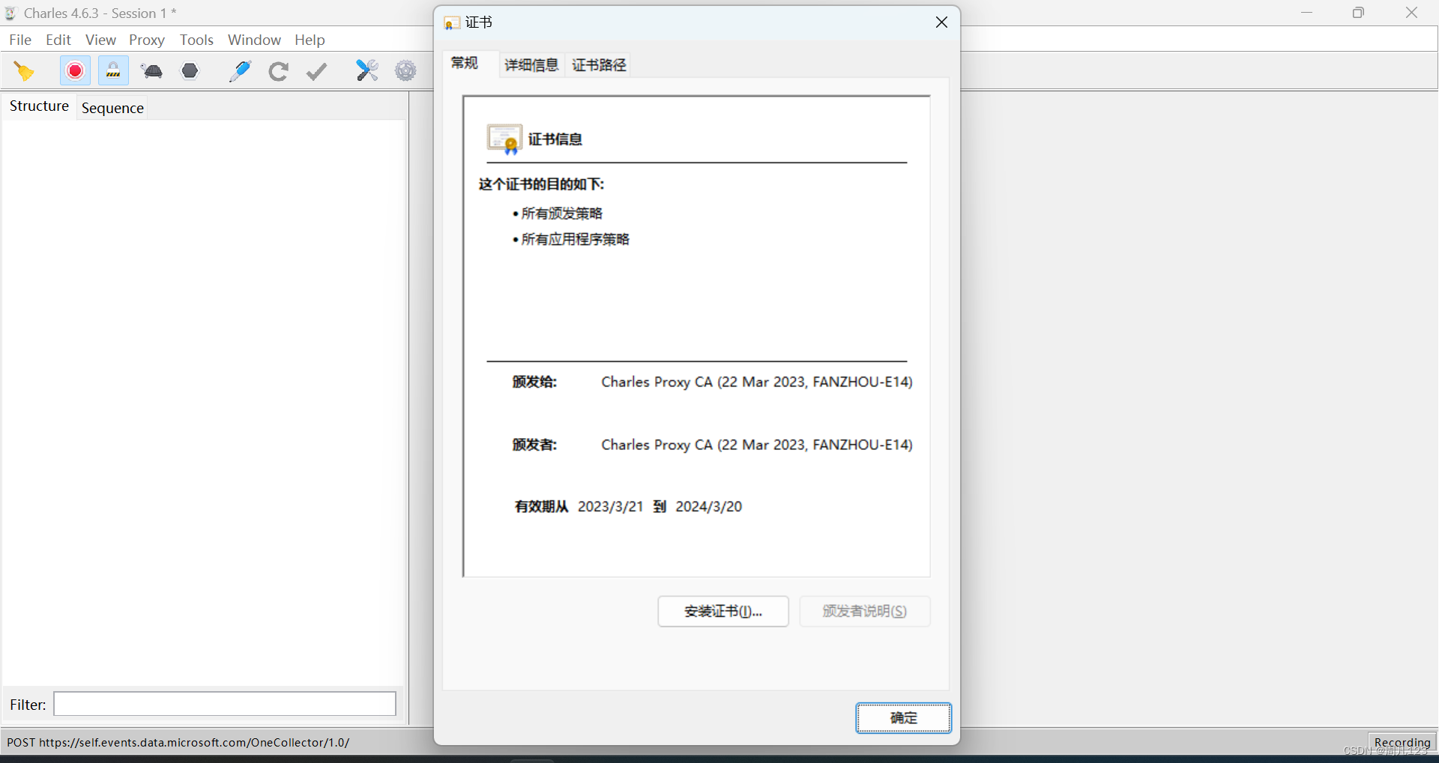Image resolution: width=1439 pixels, height=763 pixels.
Task: Minimize the Charles window
Action: 1307,13
